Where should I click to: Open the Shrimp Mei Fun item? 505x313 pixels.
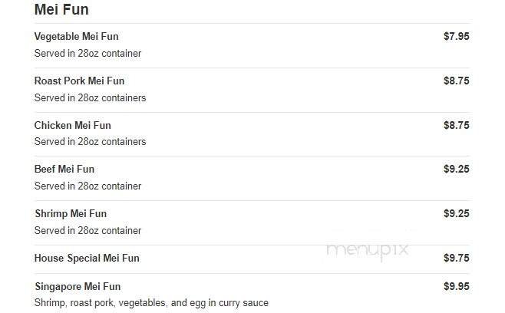(71, 214)
